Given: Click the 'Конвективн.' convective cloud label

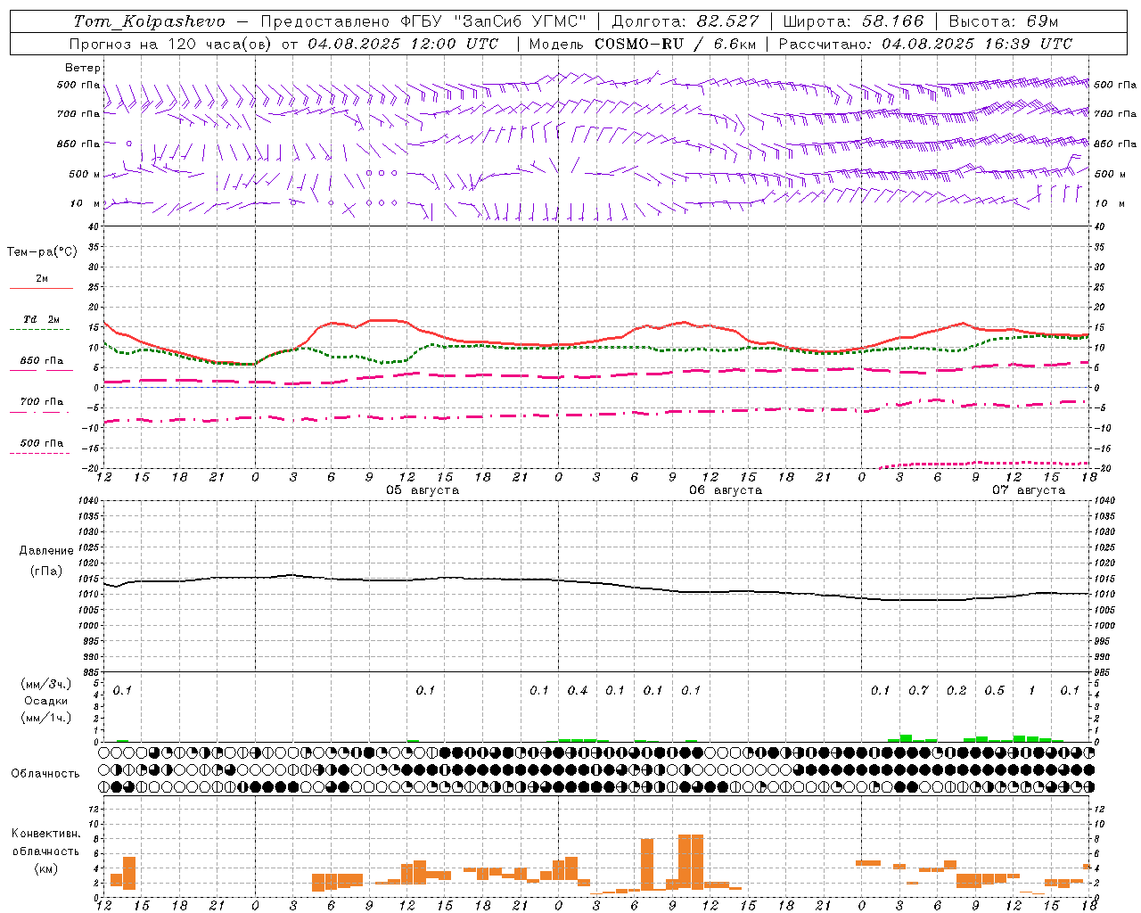Looking at the screenshot, I should pos(46,834).
